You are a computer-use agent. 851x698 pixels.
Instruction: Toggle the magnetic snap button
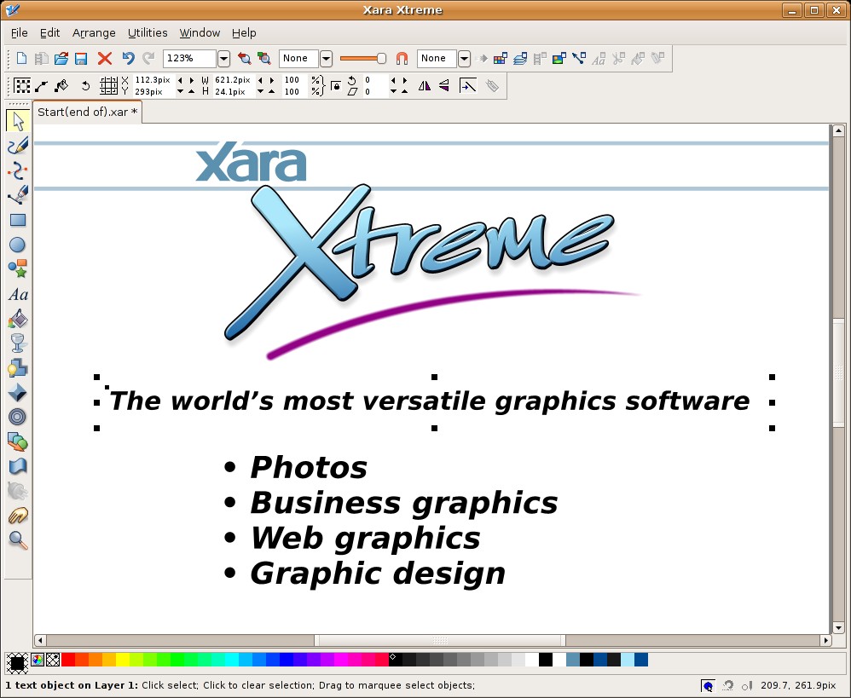click(402, 58)
